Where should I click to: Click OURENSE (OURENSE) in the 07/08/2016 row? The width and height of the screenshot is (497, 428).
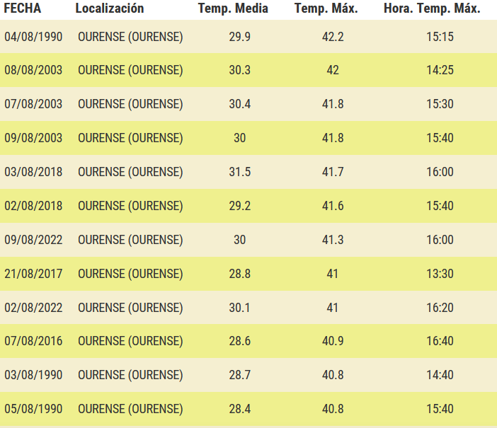coord(130,341)
